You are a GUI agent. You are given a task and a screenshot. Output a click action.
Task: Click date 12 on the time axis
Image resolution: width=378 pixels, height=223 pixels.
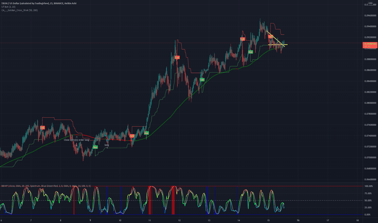[x=179, y=220]
